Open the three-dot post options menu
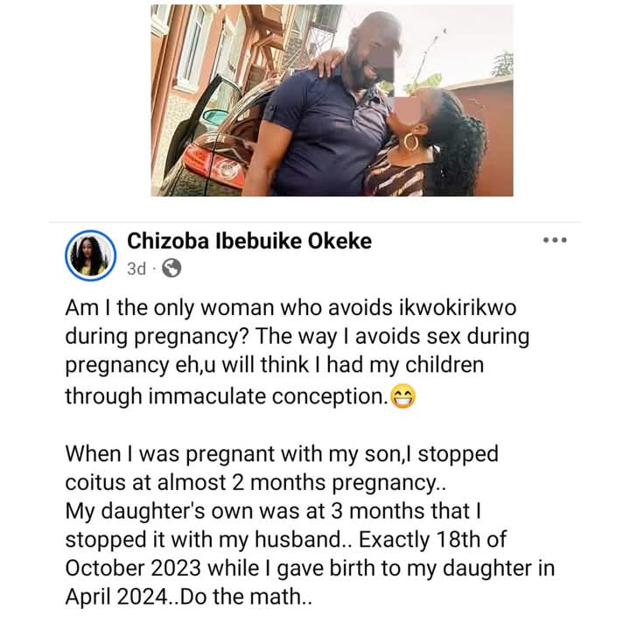Screen dimensions: 630x630 555,240
